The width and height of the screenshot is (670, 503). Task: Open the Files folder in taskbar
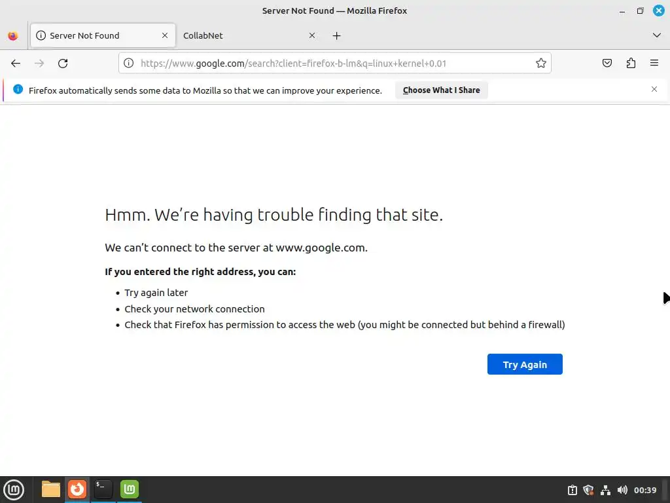(51, 489)
